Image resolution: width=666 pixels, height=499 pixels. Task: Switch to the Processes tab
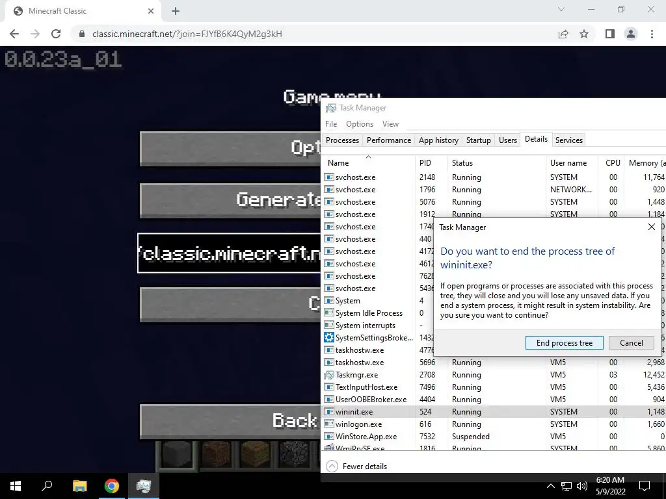[342, 140]
